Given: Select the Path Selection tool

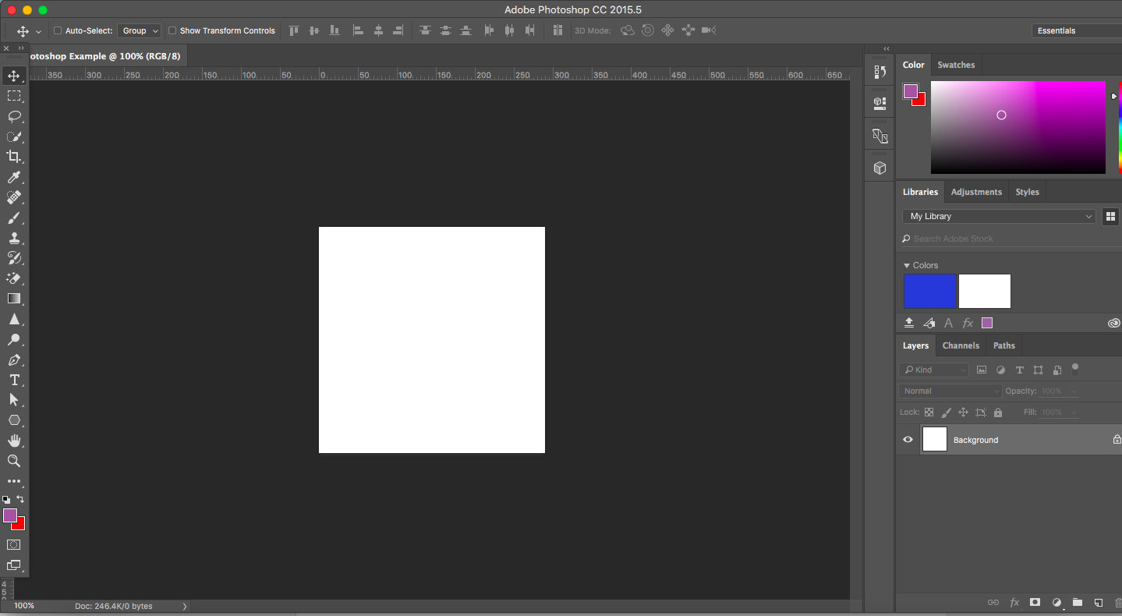Looking at the screenshot, I should pyautogui.click(x=14, y=399).
